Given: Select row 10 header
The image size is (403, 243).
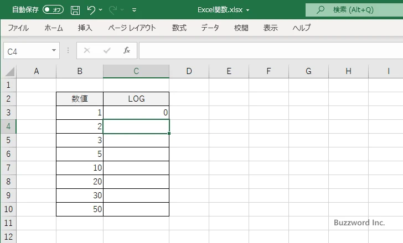Looking at the screenshot, I should click(x=8, y=209).
